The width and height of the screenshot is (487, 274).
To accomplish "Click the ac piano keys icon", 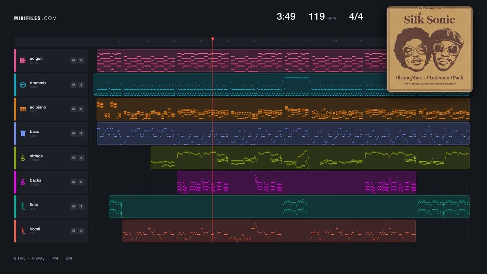I will click(23, 109).
